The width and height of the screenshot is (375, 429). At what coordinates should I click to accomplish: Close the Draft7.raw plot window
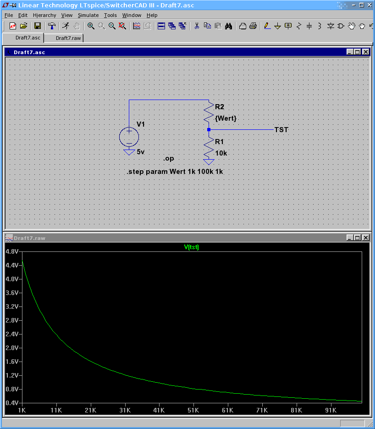pyautogui.click(x=366, y=238)
